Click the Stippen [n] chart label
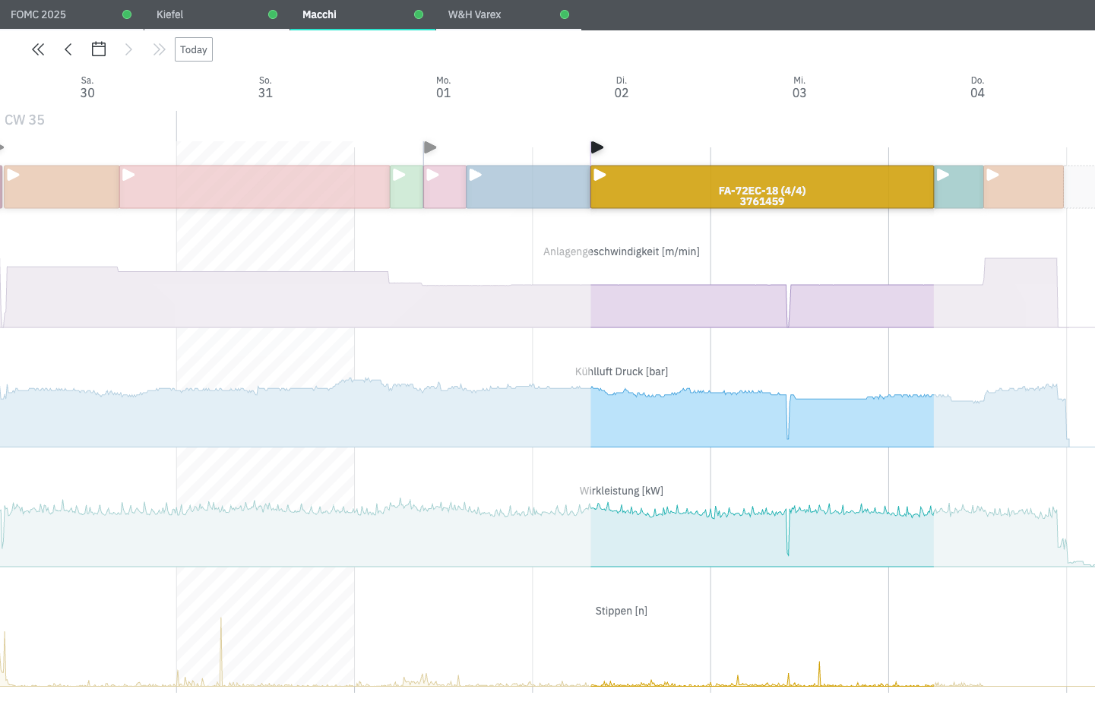This screenshot has width=1095, height=711. (x=621, y=611)
